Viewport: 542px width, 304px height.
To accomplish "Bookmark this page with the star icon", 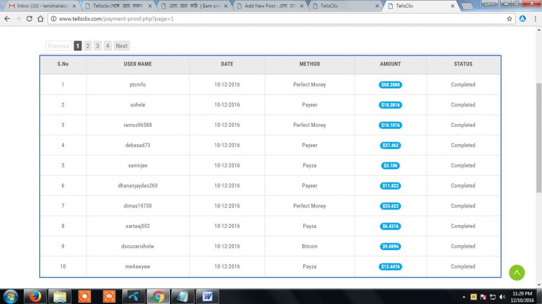I will (x=509, y=19).
